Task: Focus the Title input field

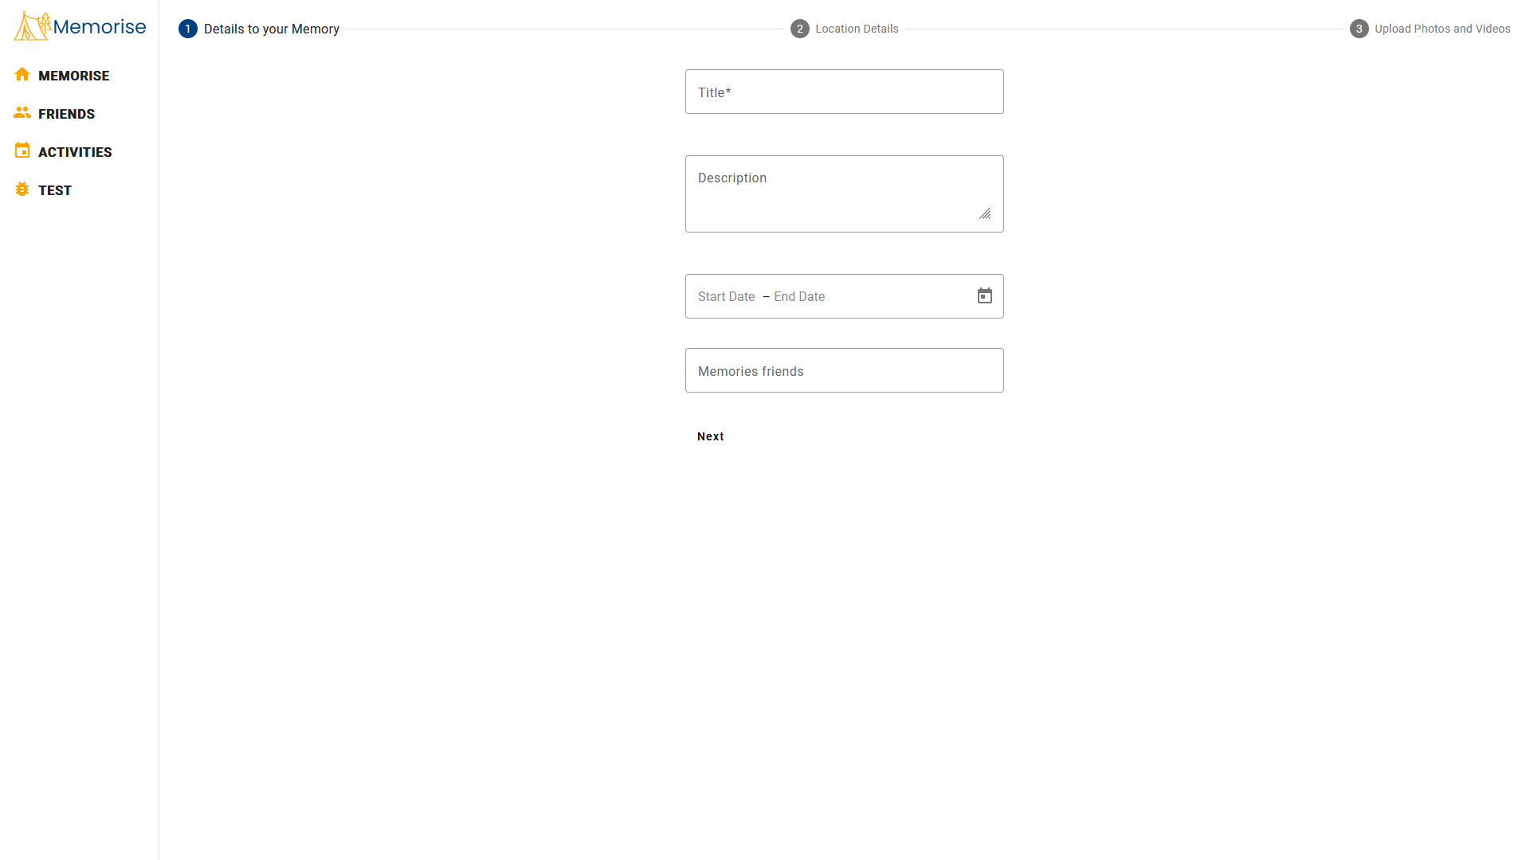Action: (844, 92)
